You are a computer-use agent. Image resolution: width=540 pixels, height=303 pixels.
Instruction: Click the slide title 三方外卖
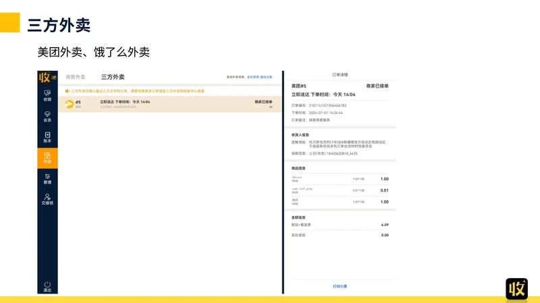(59, 25)
